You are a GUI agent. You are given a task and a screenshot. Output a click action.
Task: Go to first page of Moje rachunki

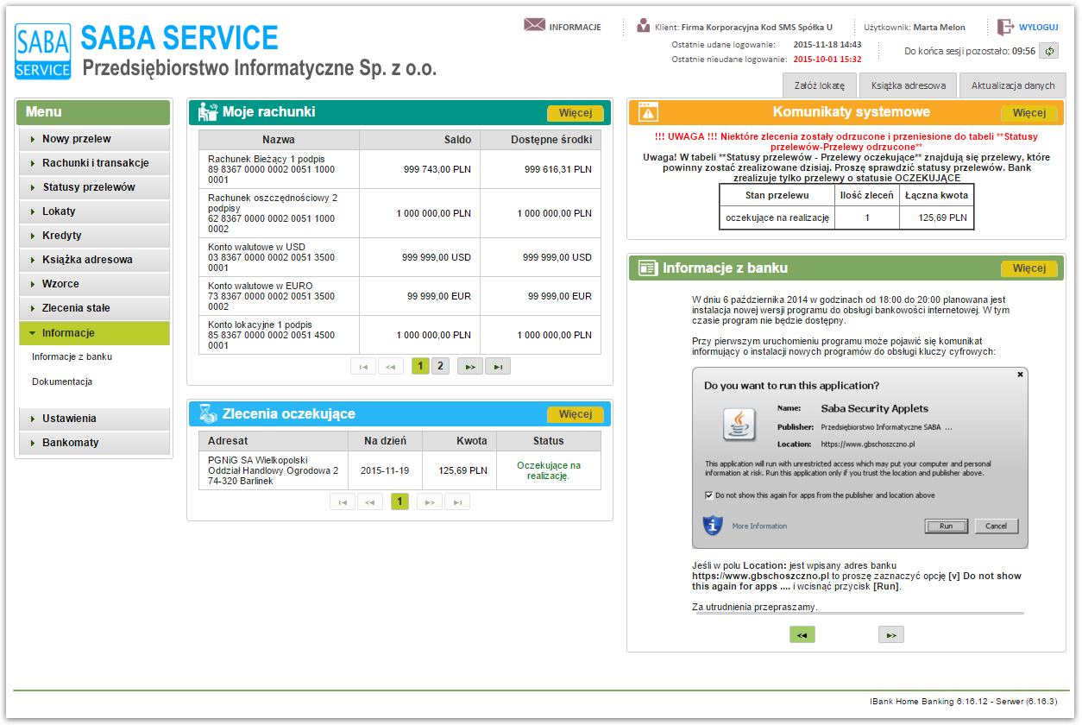363,366
